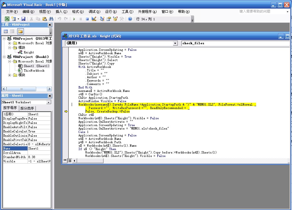292x210 pixels.
Task: Close the Properties Sheet1 panel
Action: (50, 96)
